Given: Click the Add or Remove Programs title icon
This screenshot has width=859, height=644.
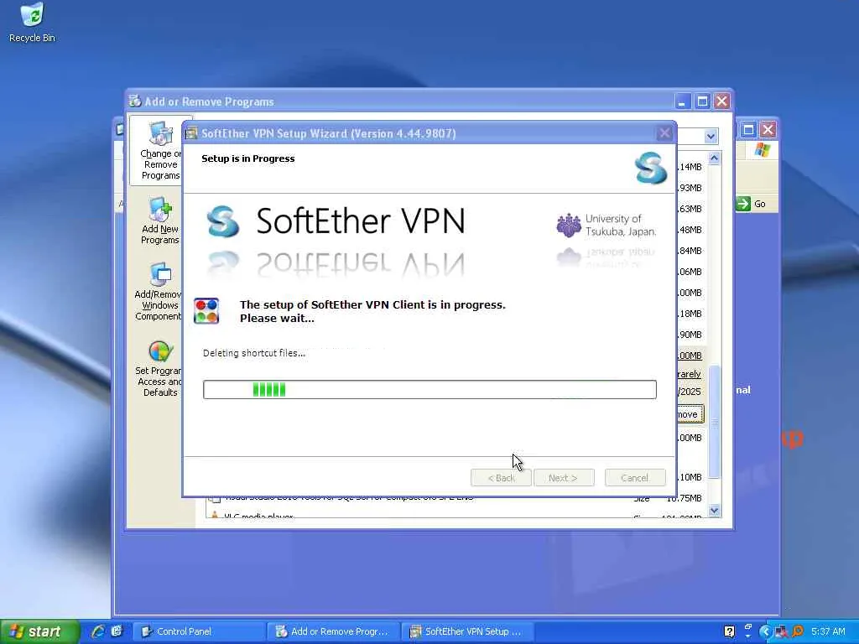Looking at the screenshot, I should click(x=135, y=101).
